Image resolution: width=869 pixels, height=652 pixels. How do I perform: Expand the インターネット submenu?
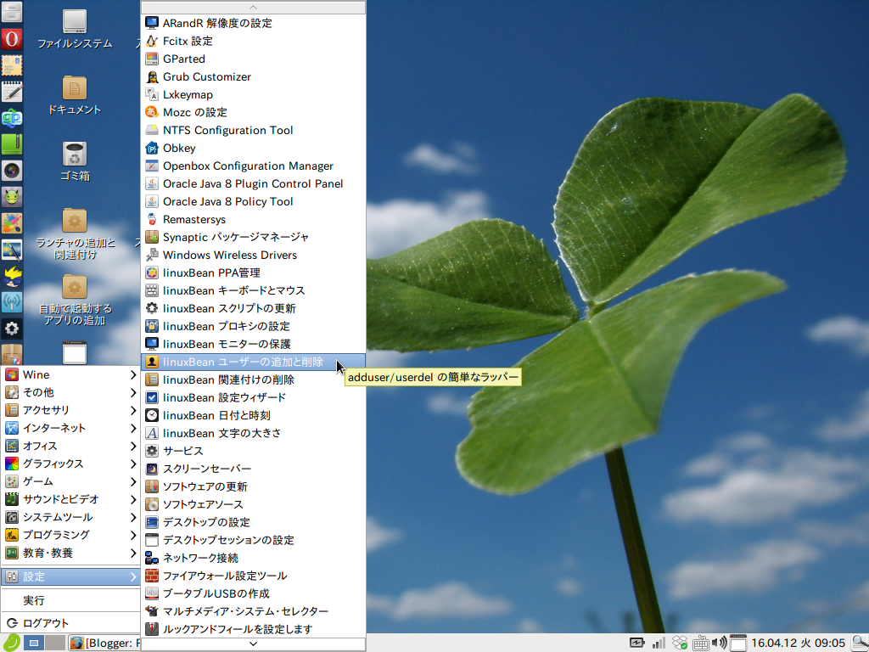point(55,428)
